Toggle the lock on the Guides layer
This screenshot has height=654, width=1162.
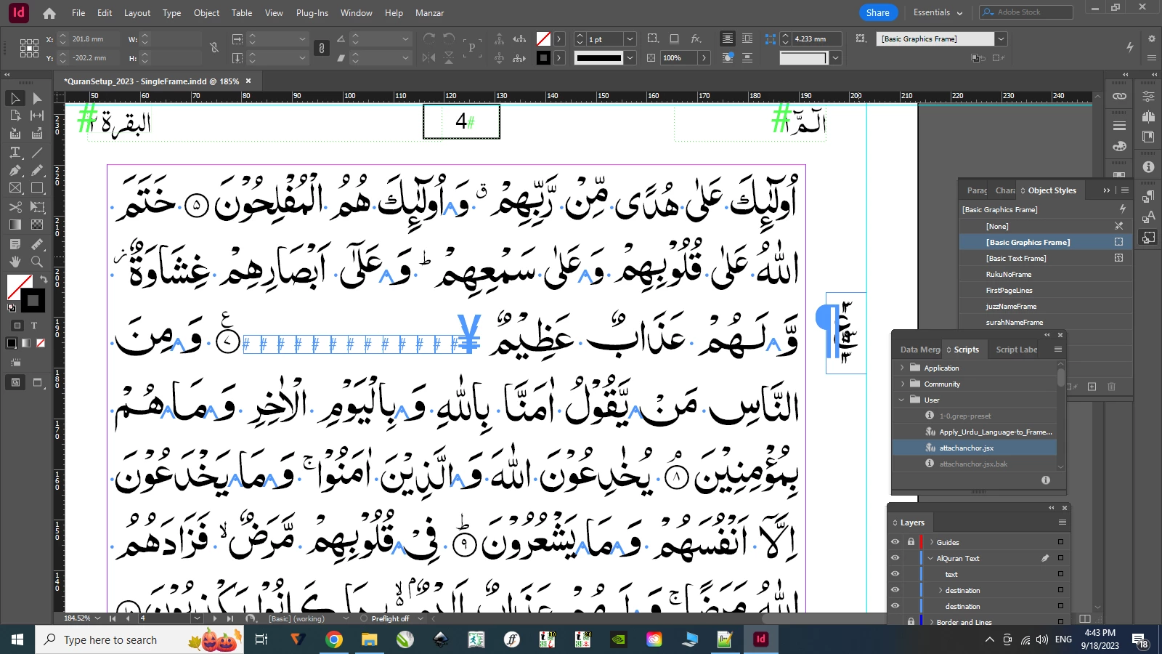911,542
